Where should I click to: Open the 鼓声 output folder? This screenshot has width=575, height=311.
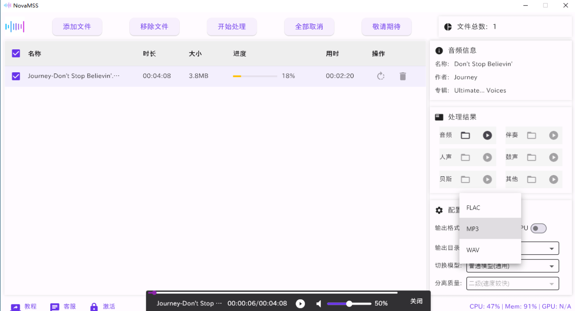click(531, 157)
